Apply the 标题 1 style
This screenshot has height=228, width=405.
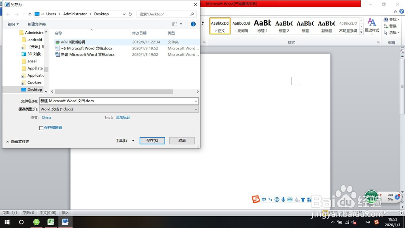(262, 26)
